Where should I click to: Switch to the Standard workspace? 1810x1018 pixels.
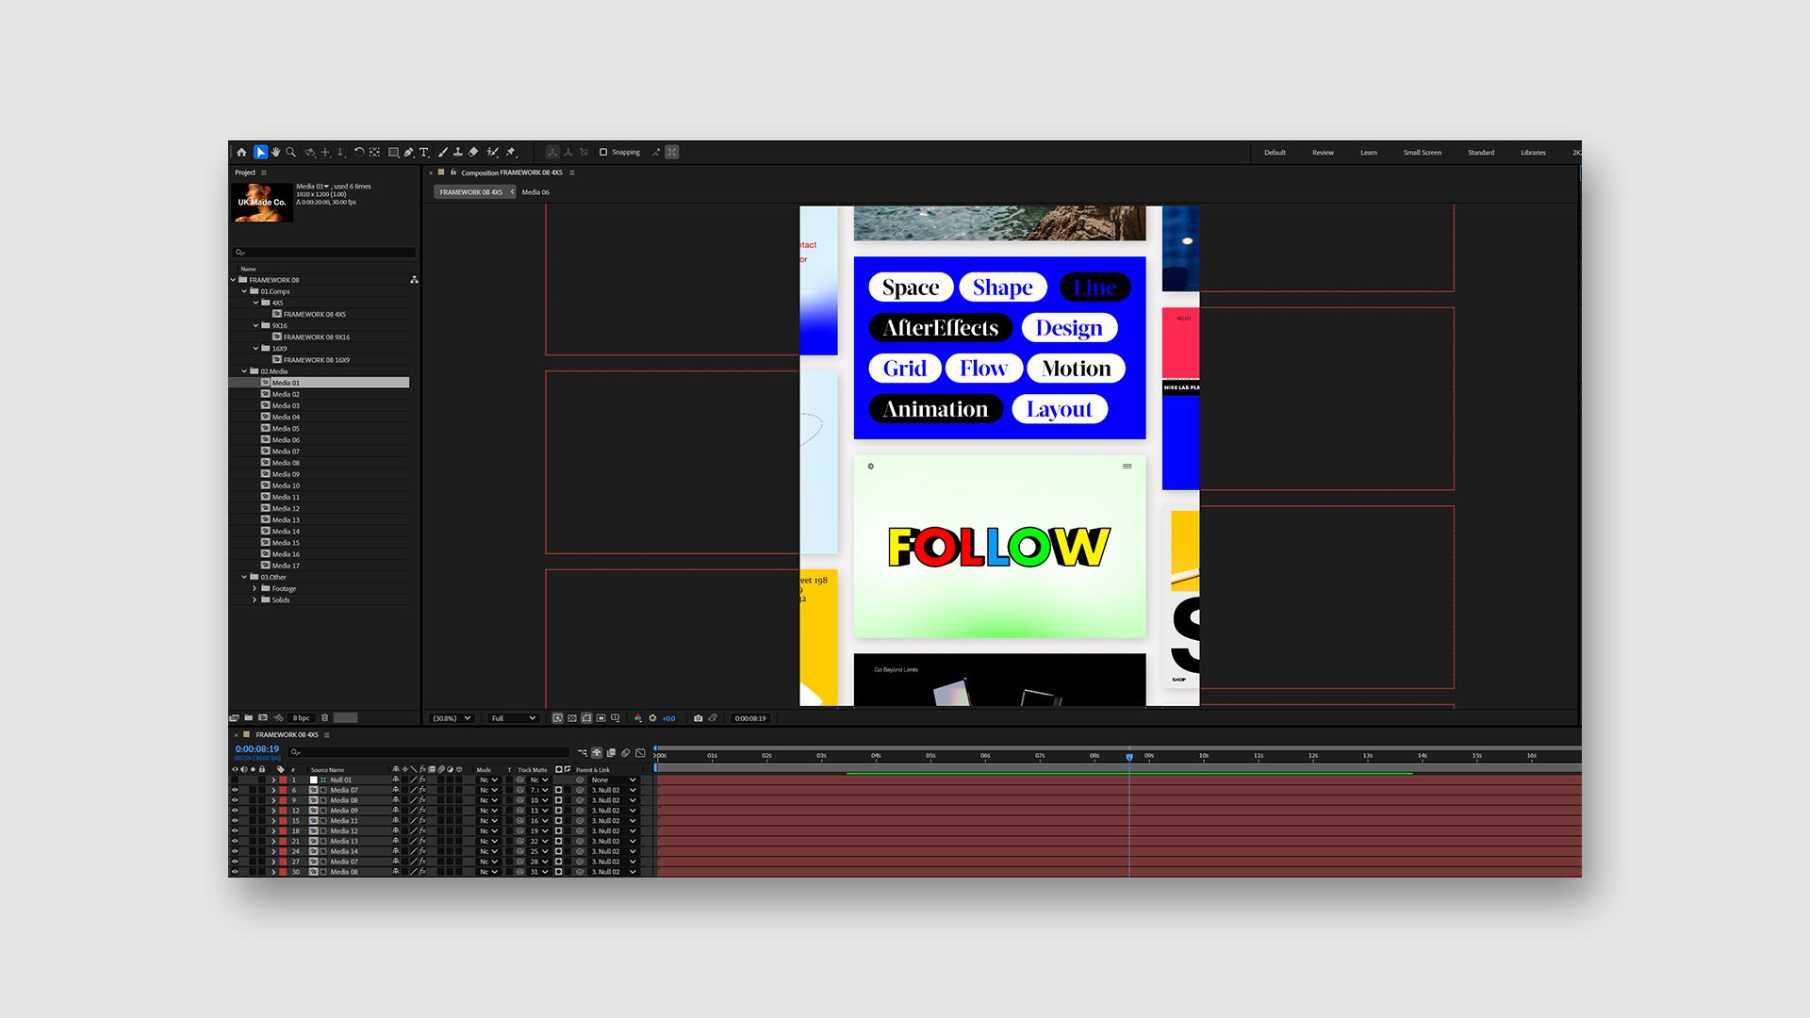pyautogui.click(x=1481, y=153)
